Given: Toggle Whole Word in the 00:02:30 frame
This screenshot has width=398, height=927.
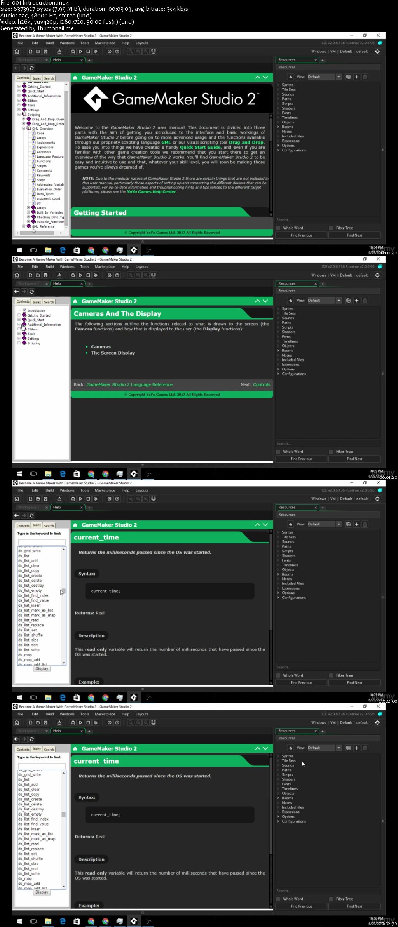Looking at the screenshot, I should (278, 899).
